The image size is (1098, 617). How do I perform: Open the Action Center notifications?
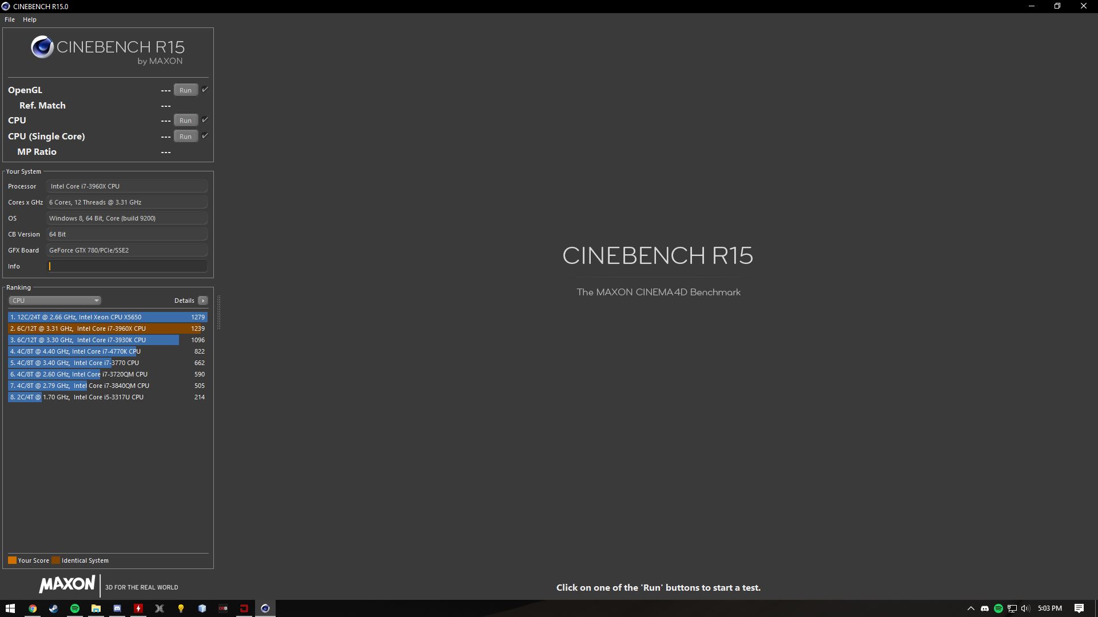coord(1079,608)
